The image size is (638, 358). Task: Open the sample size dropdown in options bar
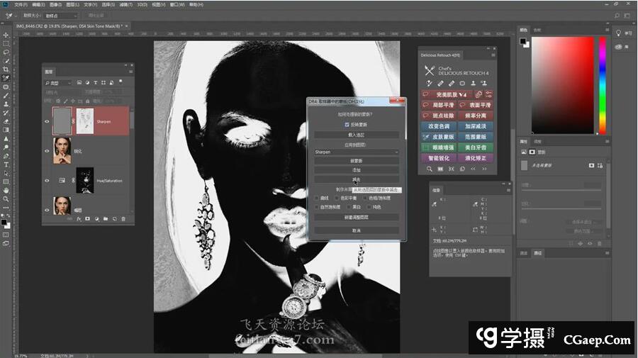click(60, 15)
